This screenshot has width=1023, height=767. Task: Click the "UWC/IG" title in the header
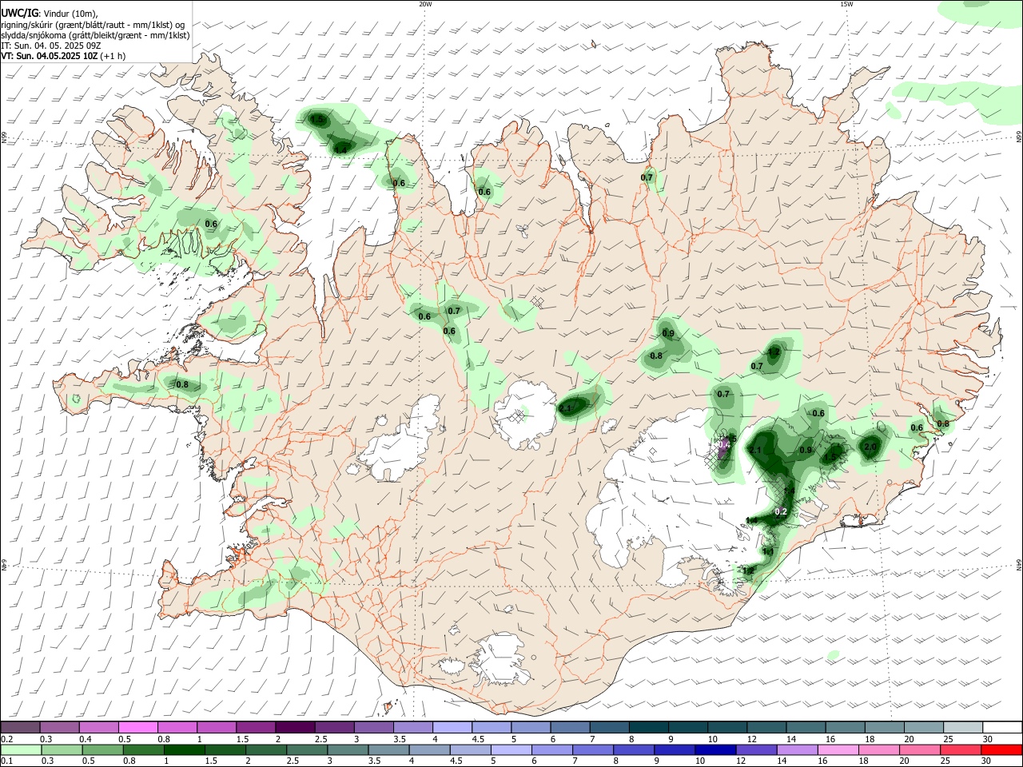(x=19, y=13)
